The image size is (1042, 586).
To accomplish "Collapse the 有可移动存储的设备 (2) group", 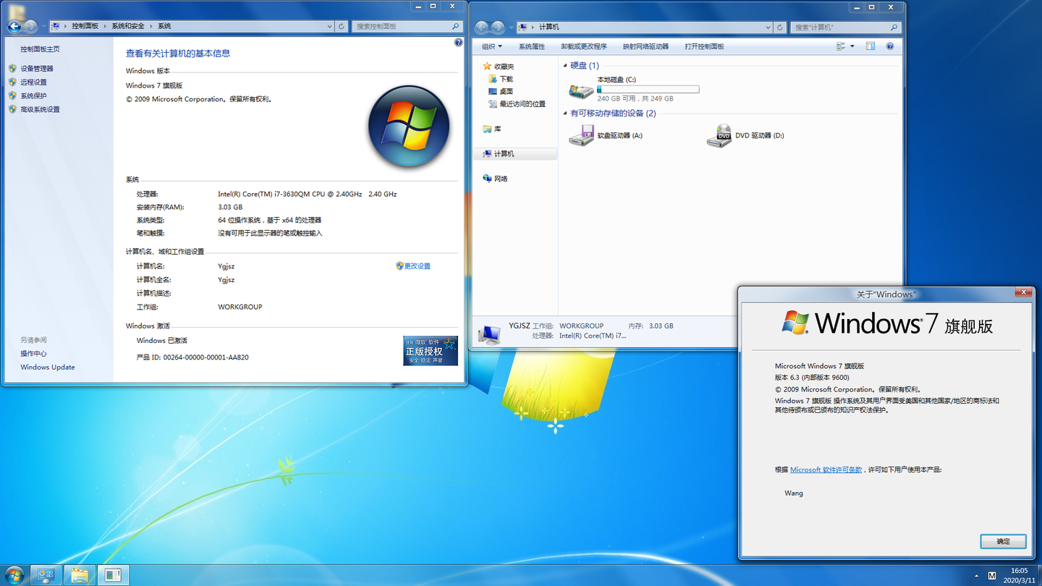I will 565,114.
